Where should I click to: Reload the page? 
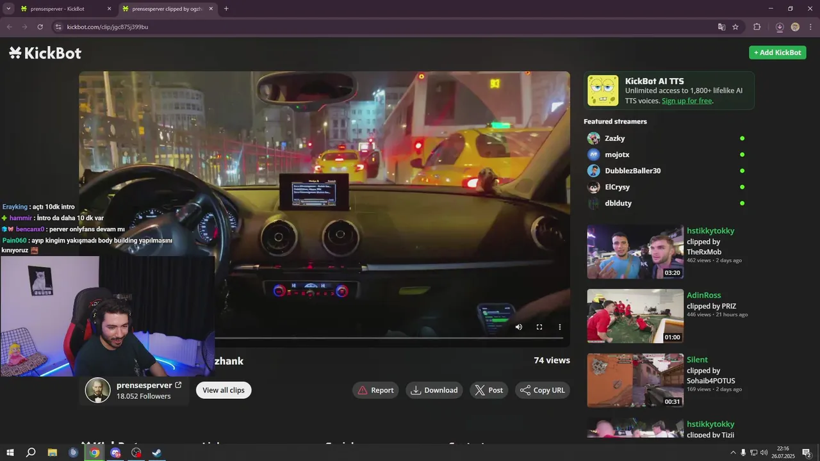point(40,27)
